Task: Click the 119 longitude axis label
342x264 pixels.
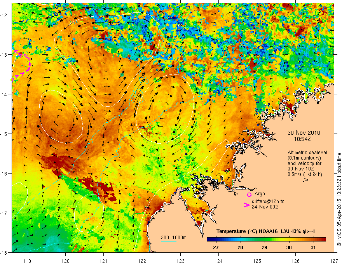Action: coord(27,261)
